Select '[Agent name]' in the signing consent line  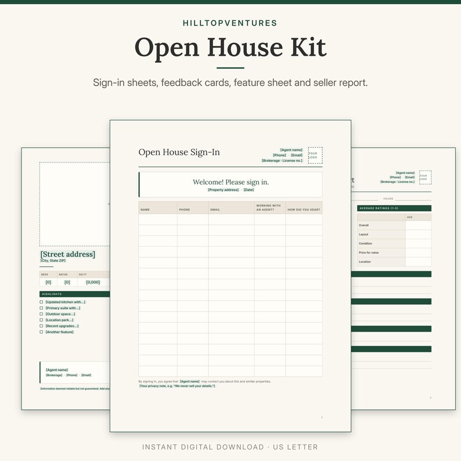pos(190,381)
